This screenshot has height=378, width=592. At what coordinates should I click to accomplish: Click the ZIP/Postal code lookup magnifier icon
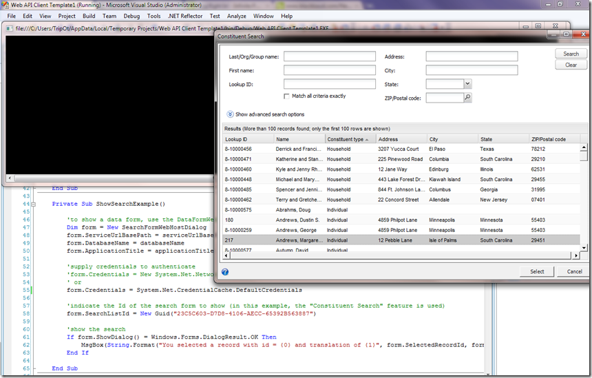click(467, 98)
